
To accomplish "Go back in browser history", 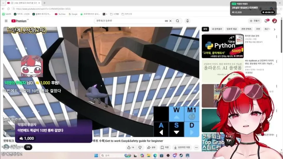I will click(x=3, y=9).
